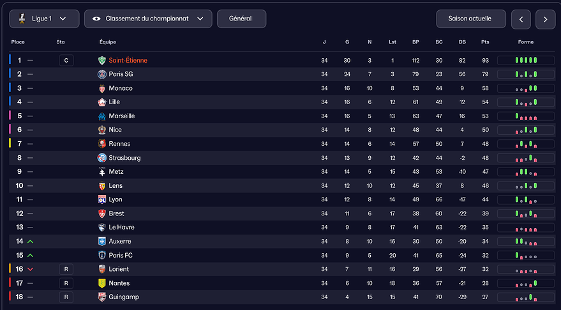Click the Lyon club crest icon
The image size is (561, 310).
102,200
